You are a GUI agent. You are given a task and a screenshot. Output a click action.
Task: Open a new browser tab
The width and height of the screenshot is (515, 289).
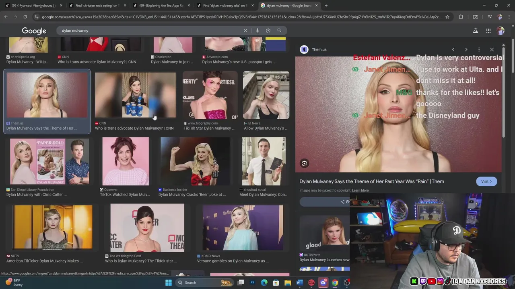pyautogui.click(x=326, y=6)
